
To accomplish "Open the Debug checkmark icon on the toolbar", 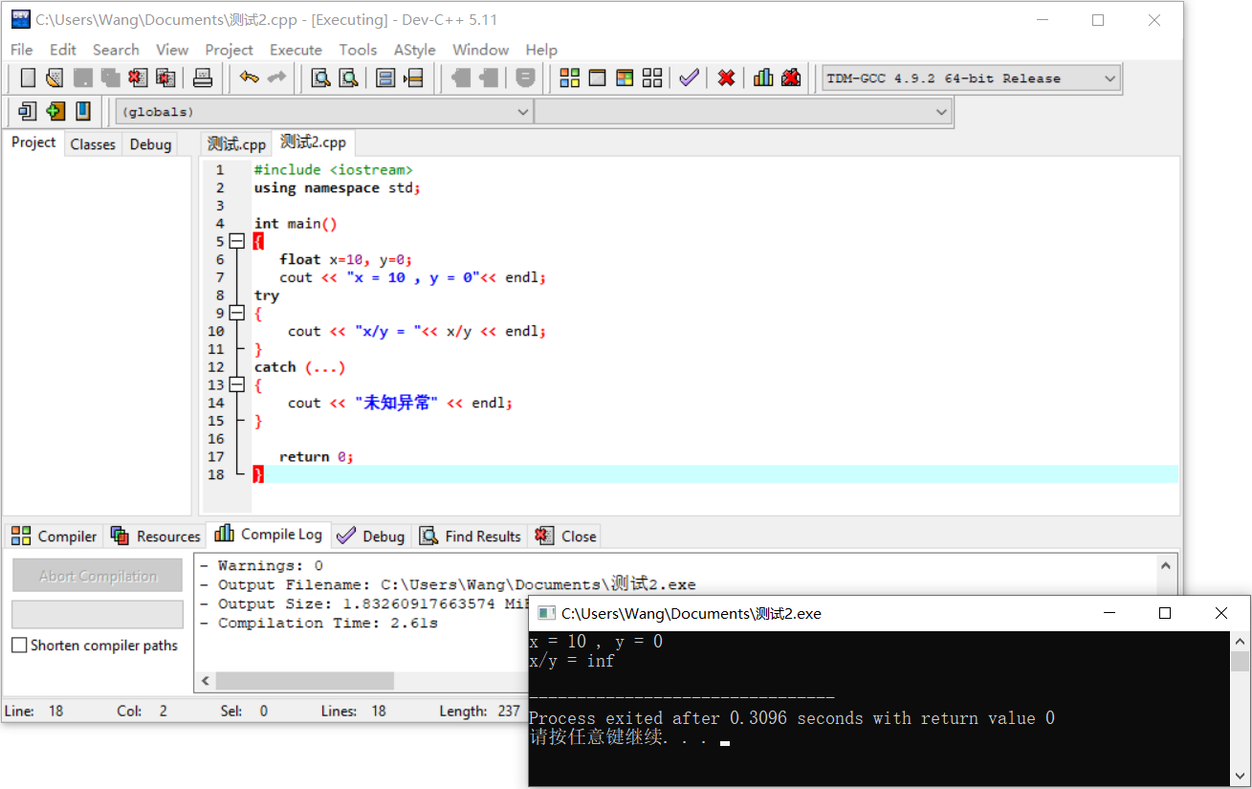I will pos(690,77).
